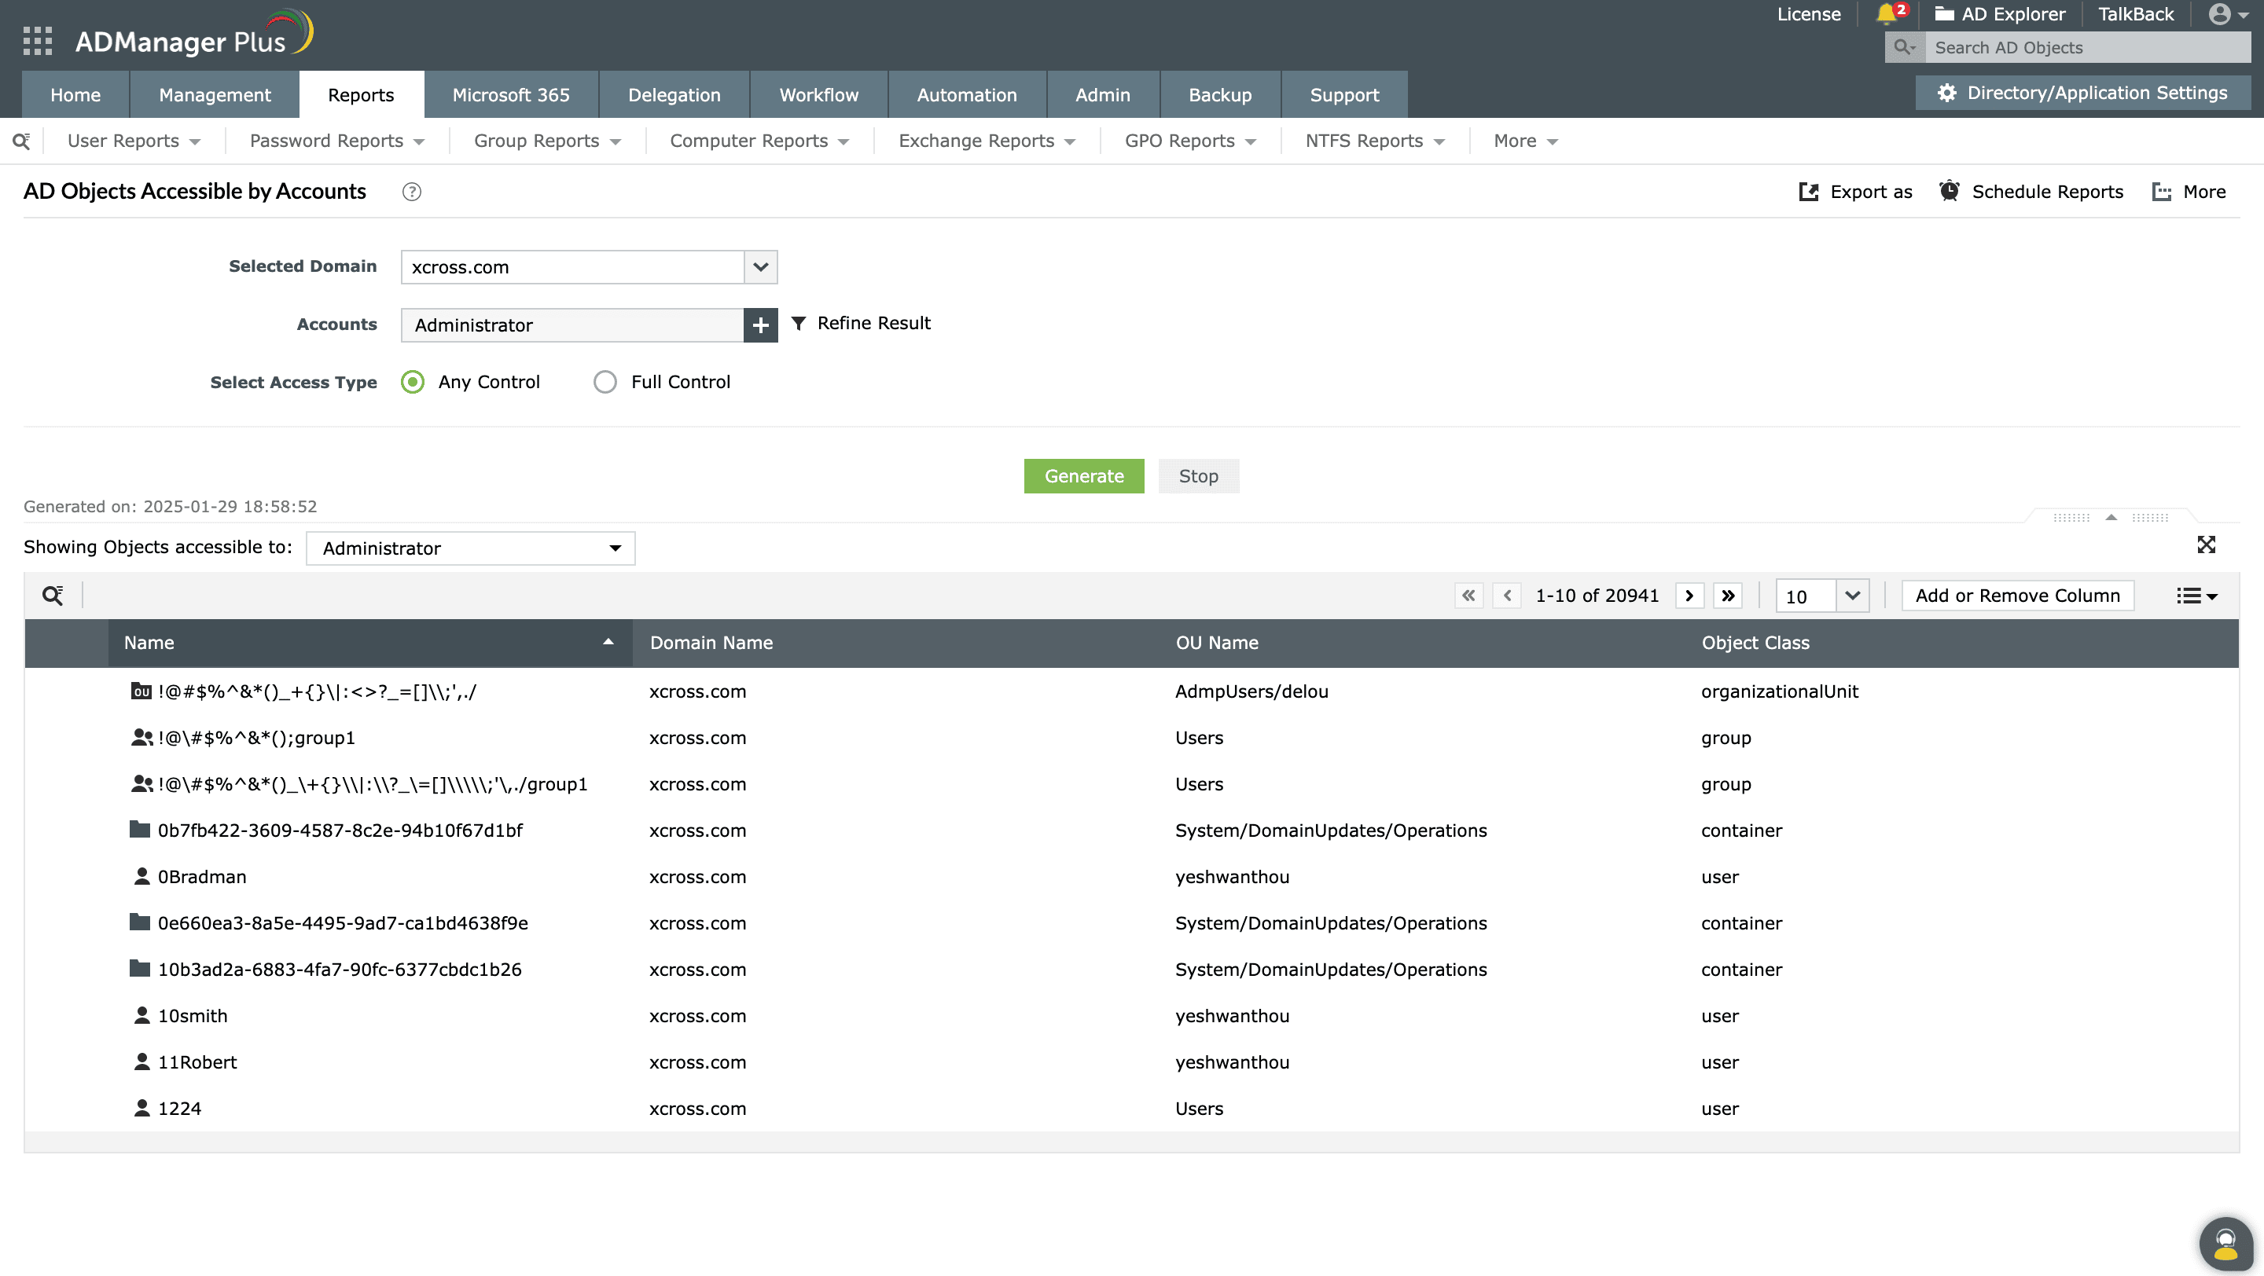Click the notifications bell icon
This screenshot has height=1276, width=2264.
(x=1885, y=14)
